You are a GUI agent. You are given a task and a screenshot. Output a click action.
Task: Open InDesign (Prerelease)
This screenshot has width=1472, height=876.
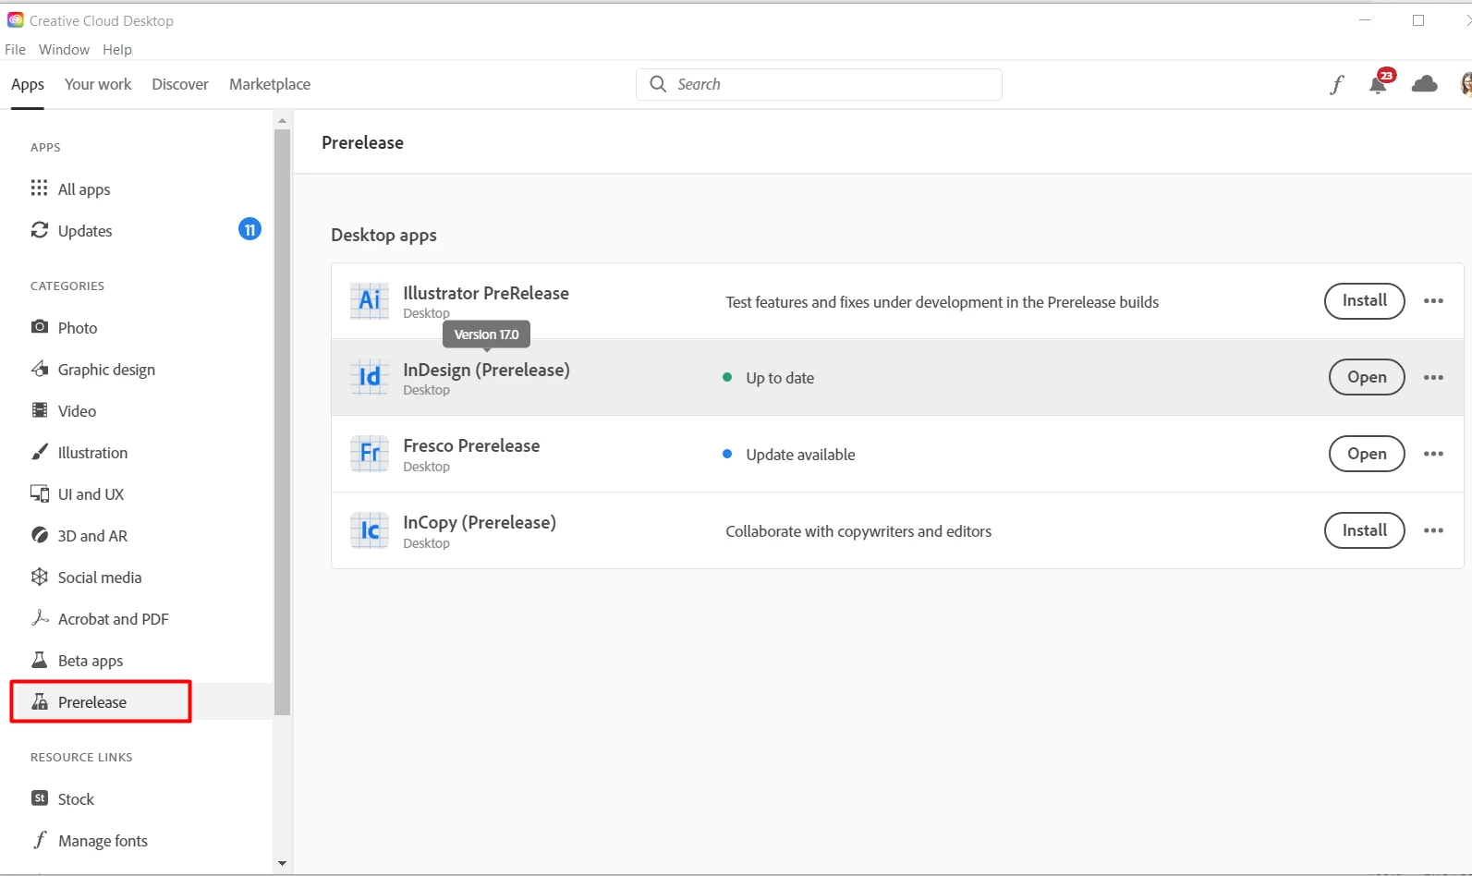coord(1367,377)
